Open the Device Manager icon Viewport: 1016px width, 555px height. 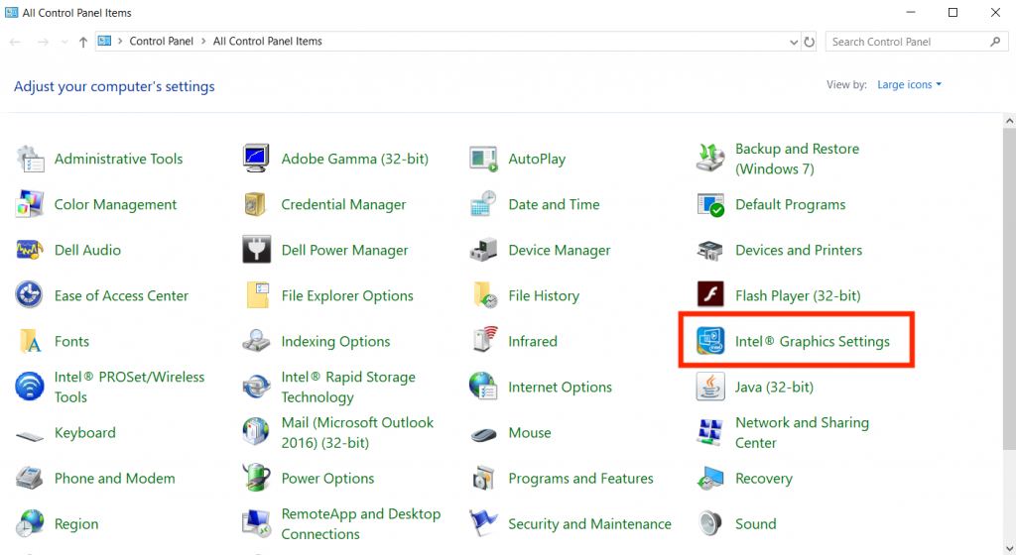click(483, 250)
